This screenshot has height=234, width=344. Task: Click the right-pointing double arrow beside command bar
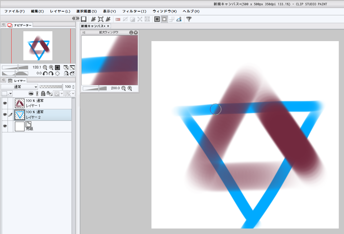[78, 18]
